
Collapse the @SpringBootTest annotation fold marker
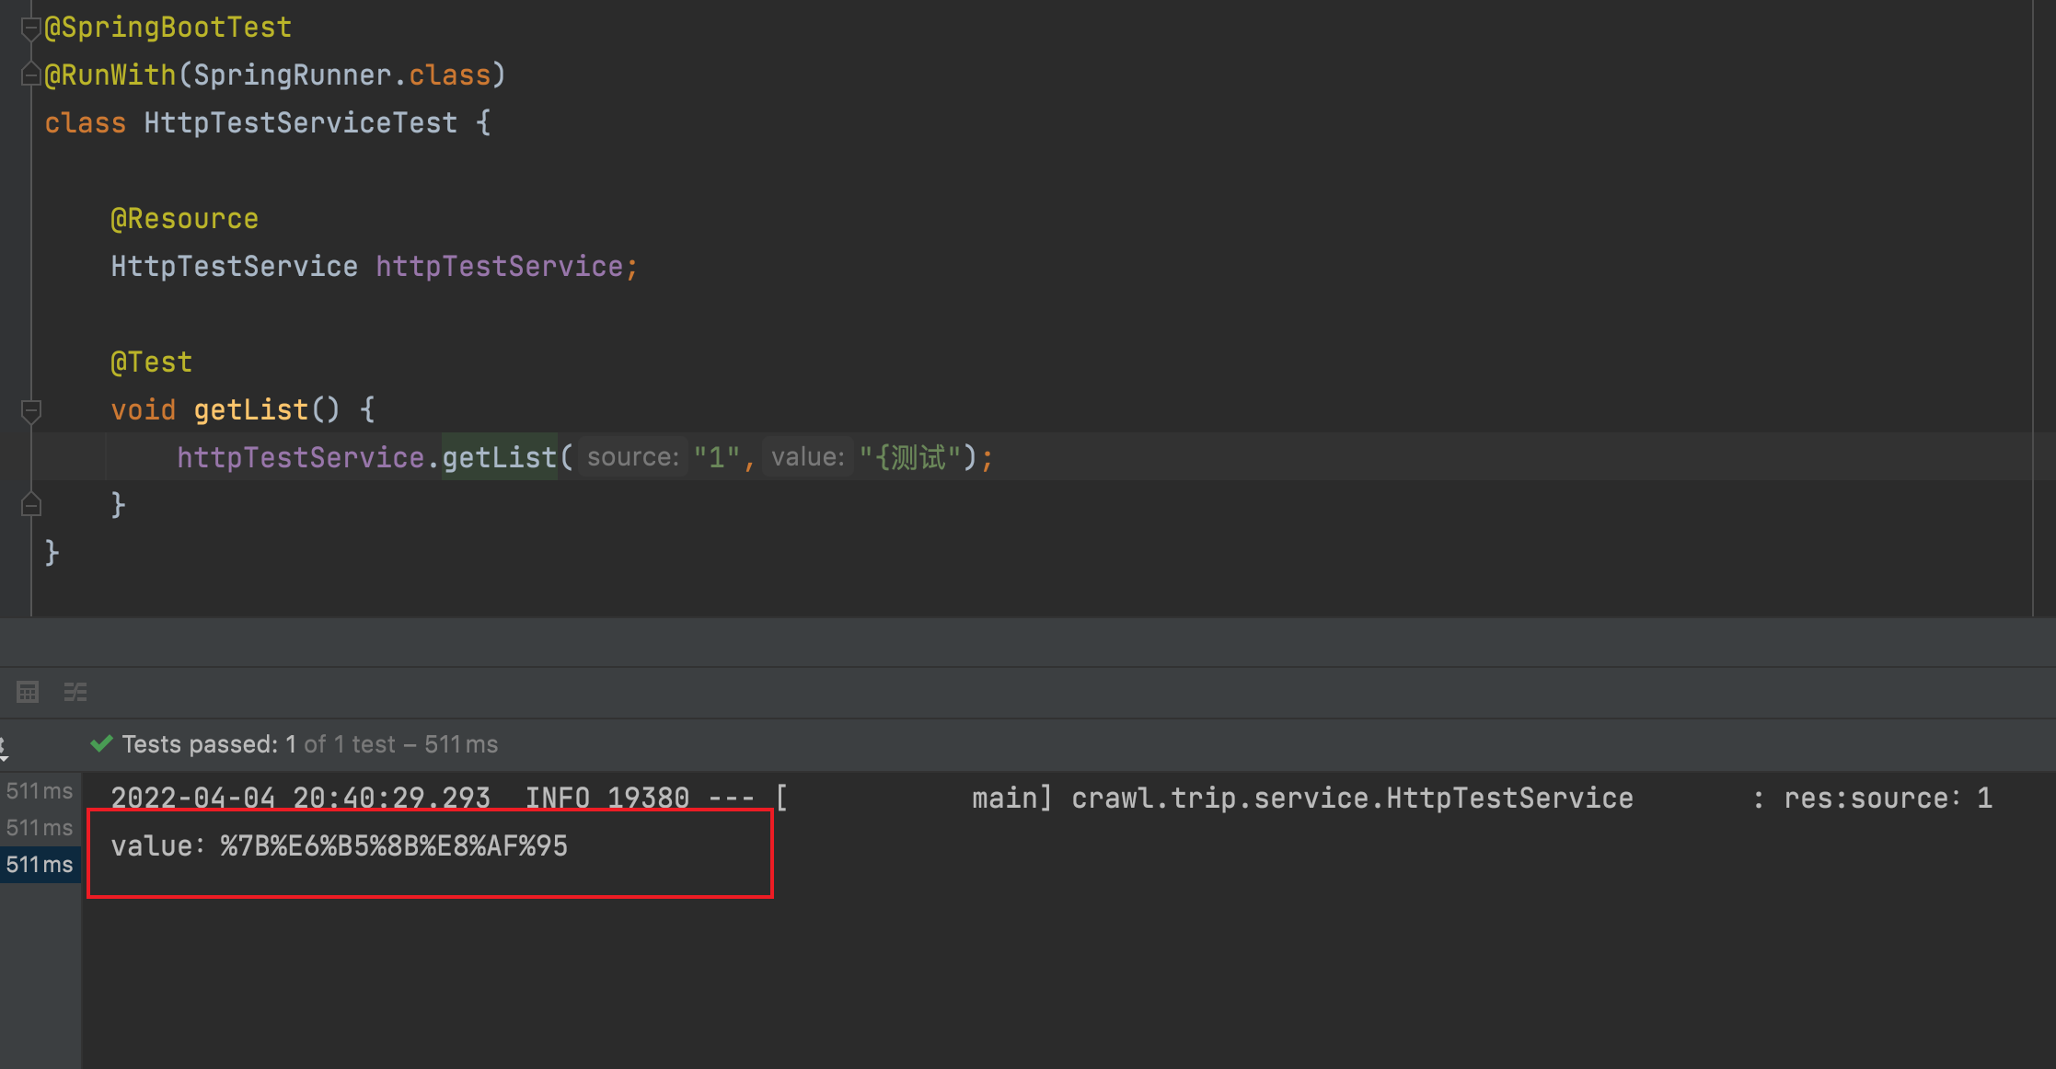pyautogui.click(x=30, y=29)
